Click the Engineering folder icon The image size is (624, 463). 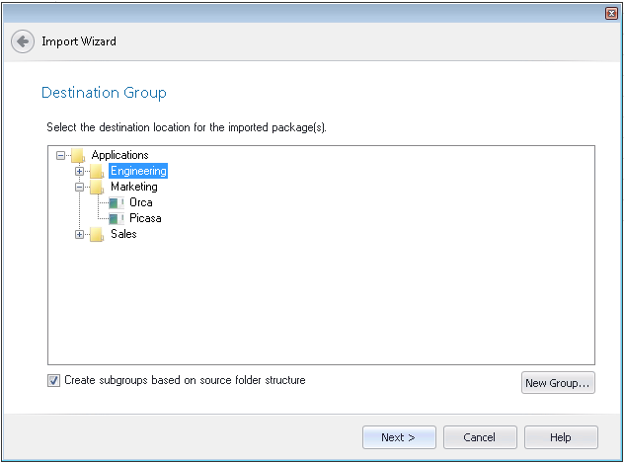96,171
